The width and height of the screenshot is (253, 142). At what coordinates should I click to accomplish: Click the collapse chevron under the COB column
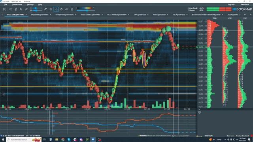199,109
